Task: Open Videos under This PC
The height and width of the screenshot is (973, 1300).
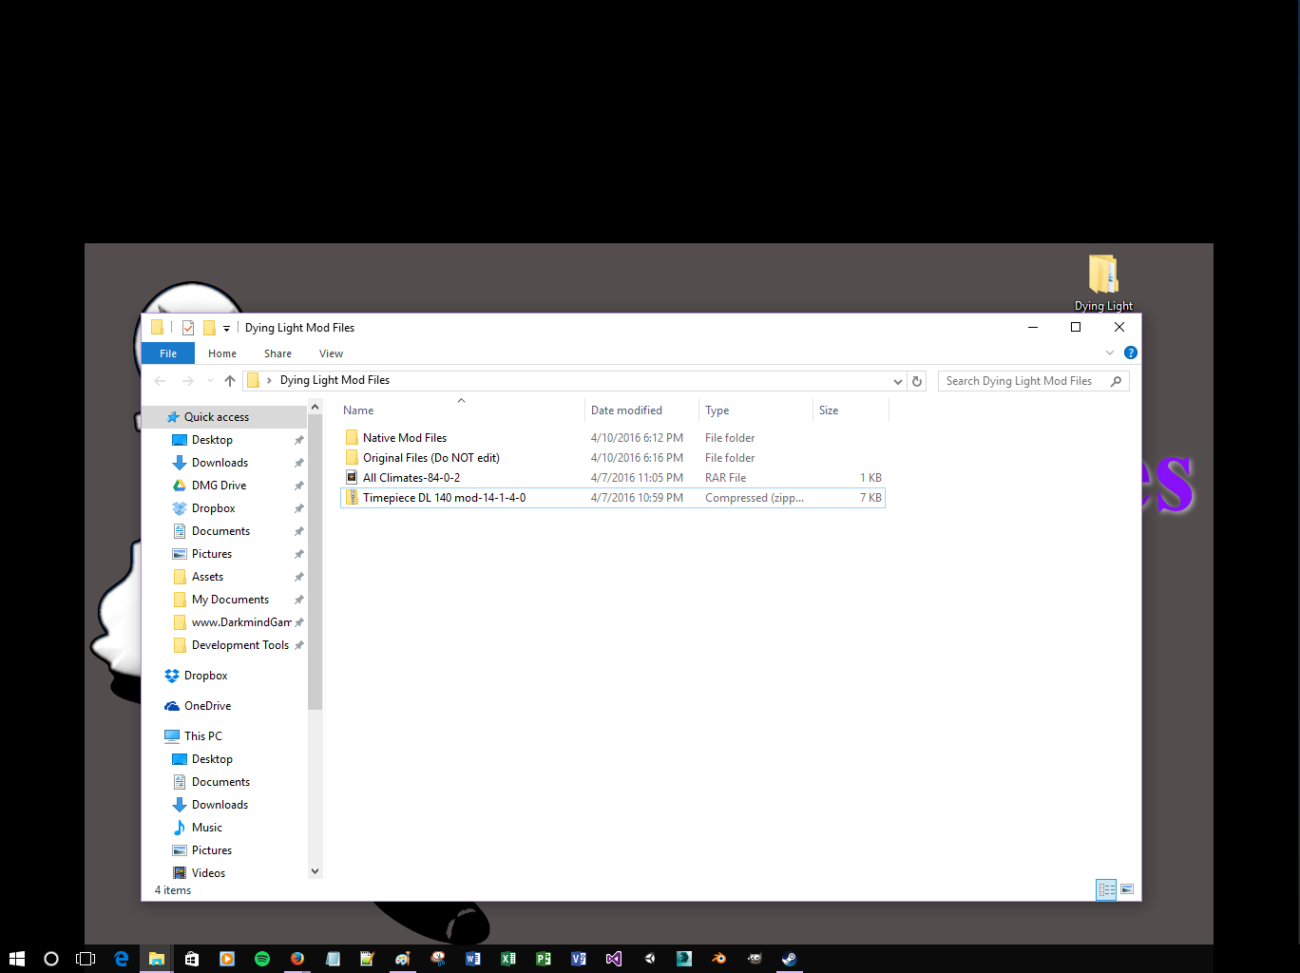Action: [x=208, y=873]
